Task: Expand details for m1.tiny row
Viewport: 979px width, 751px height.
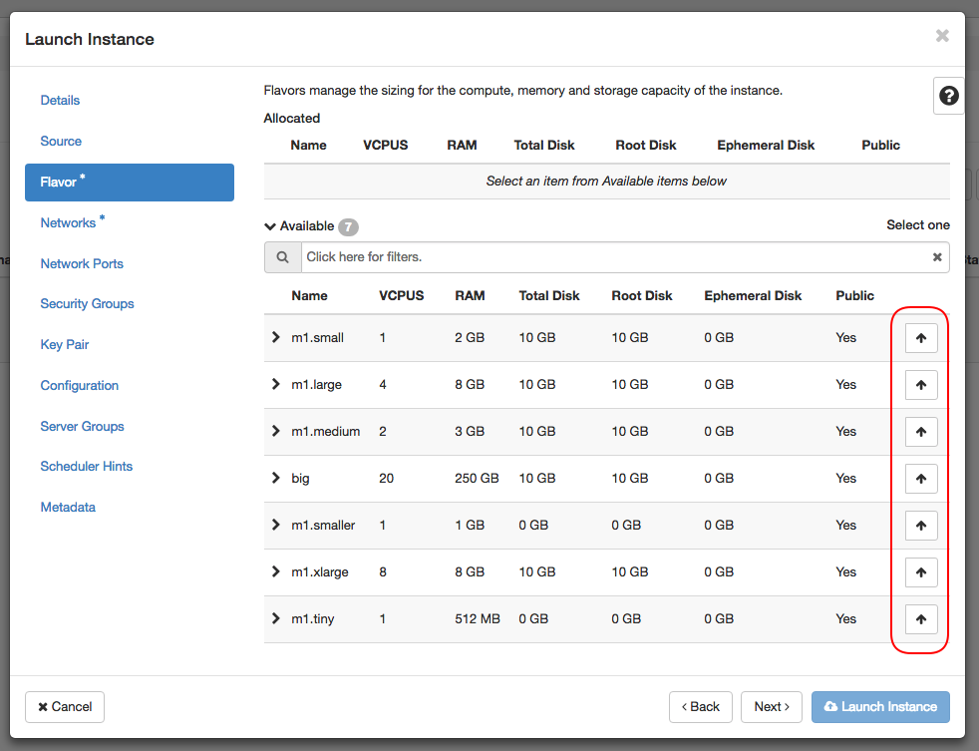Action: tap(275, 618)
